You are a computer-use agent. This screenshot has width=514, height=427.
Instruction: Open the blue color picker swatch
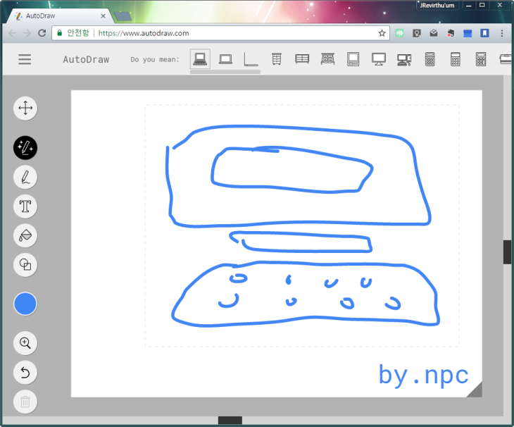[x=25, y=304]
